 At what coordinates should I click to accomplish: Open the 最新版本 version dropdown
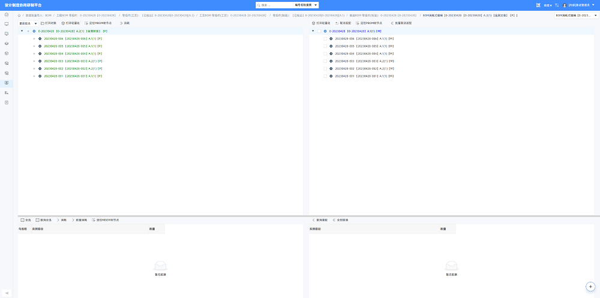pos(28,23)
